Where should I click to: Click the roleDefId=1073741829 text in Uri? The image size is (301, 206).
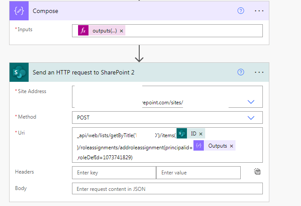[105, 158]
